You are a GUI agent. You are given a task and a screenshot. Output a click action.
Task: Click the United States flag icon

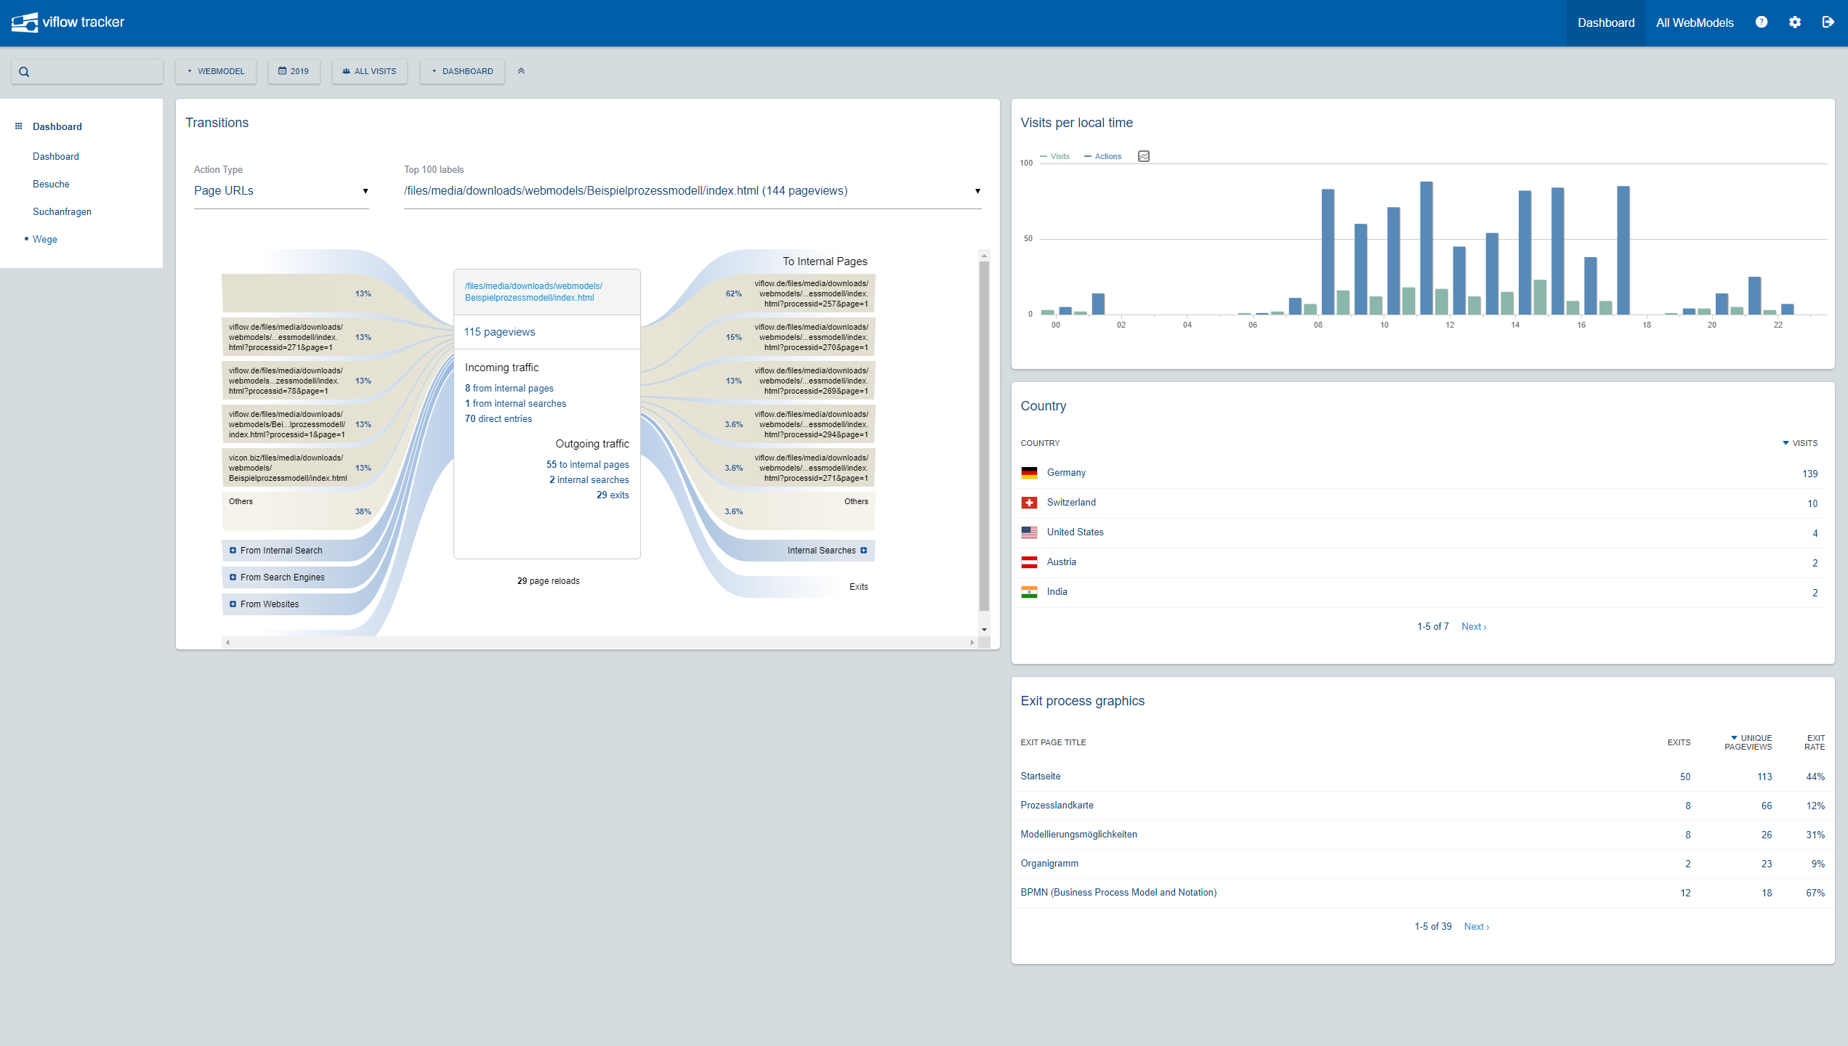1029,532
